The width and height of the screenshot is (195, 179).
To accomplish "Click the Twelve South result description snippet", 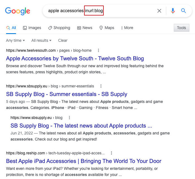I will [x=85, y=69].
